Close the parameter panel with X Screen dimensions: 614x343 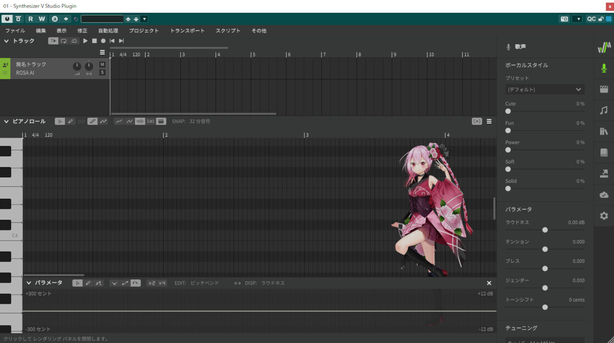pos(489,283)
